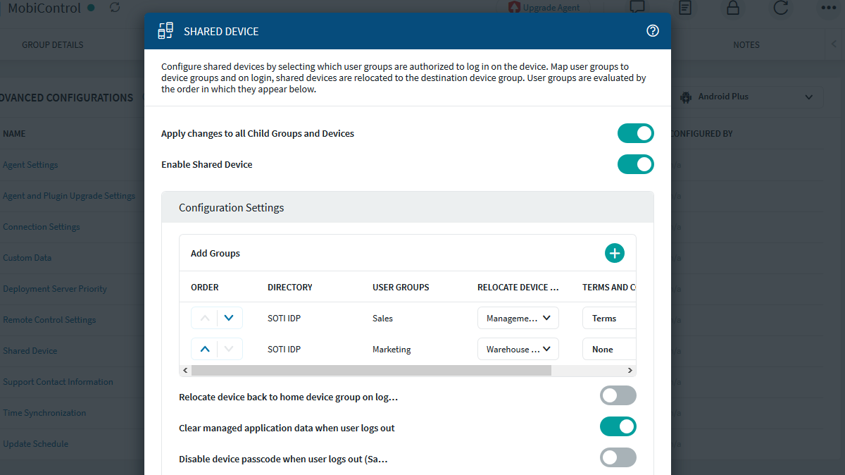Click the lock icon in the top toolbar
Viewport: 845px width, 475px height.
(732, 8)
